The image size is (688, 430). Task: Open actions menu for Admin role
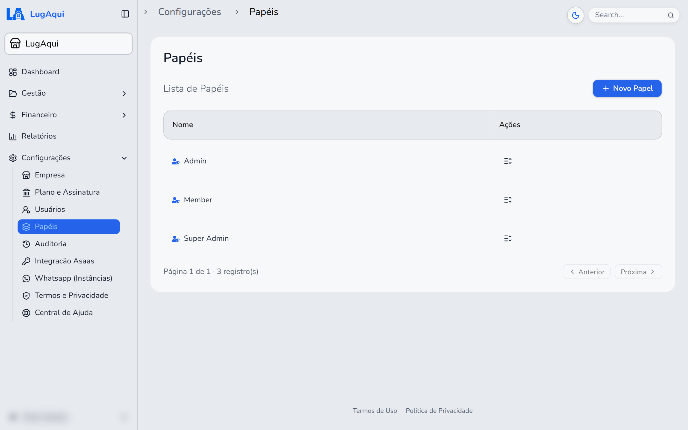tap(508, 161)
